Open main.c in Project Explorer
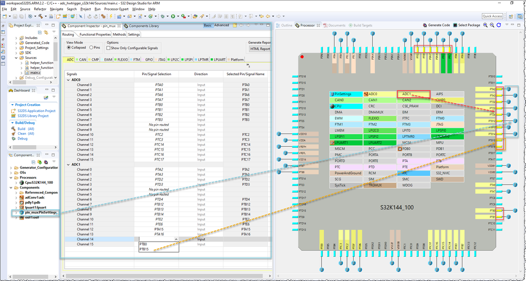Image resolution: width=526 pixels, height=281 pixels. pos(35,73)
